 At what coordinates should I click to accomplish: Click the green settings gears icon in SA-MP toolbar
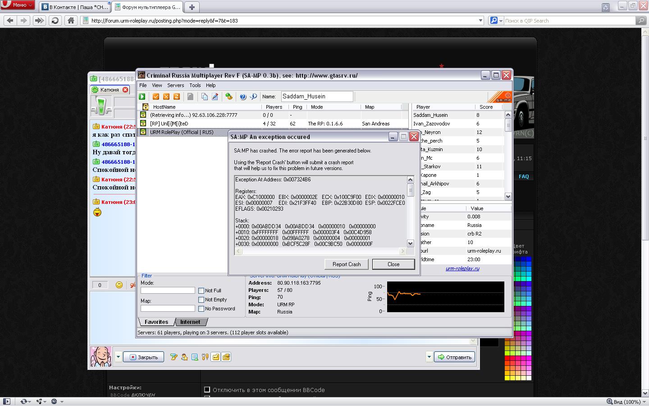[229, 97]
